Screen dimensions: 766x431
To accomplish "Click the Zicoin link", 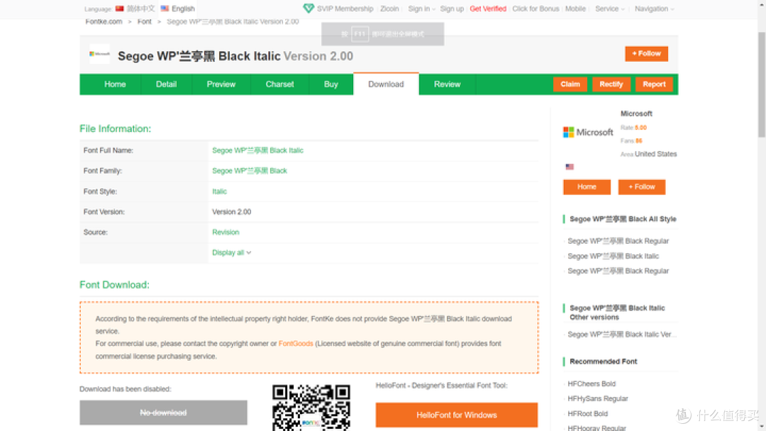I will [389, 9].
